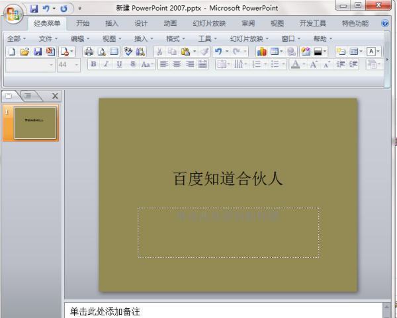The height and width of the screenshot is (318, 397).
Task: Increase the list indent level
Action: [353, 64]
